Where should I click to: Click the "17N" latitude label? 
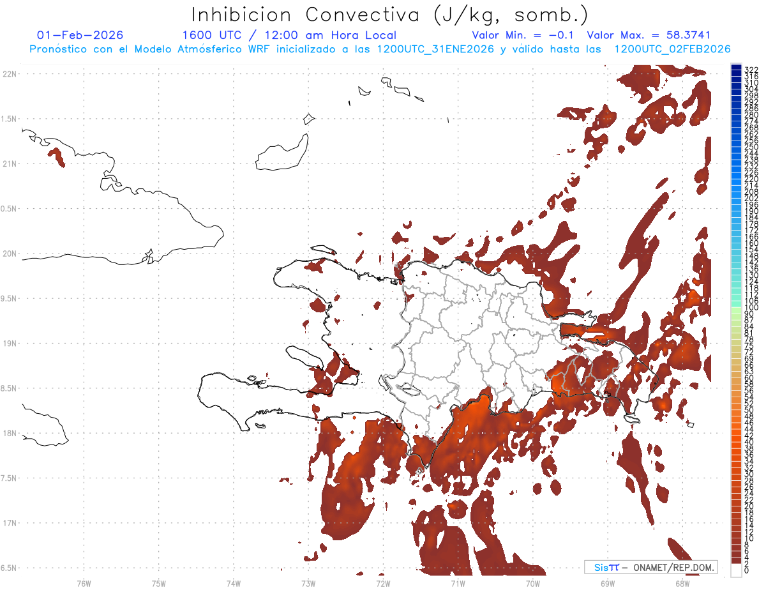click(x=9, y=523)
